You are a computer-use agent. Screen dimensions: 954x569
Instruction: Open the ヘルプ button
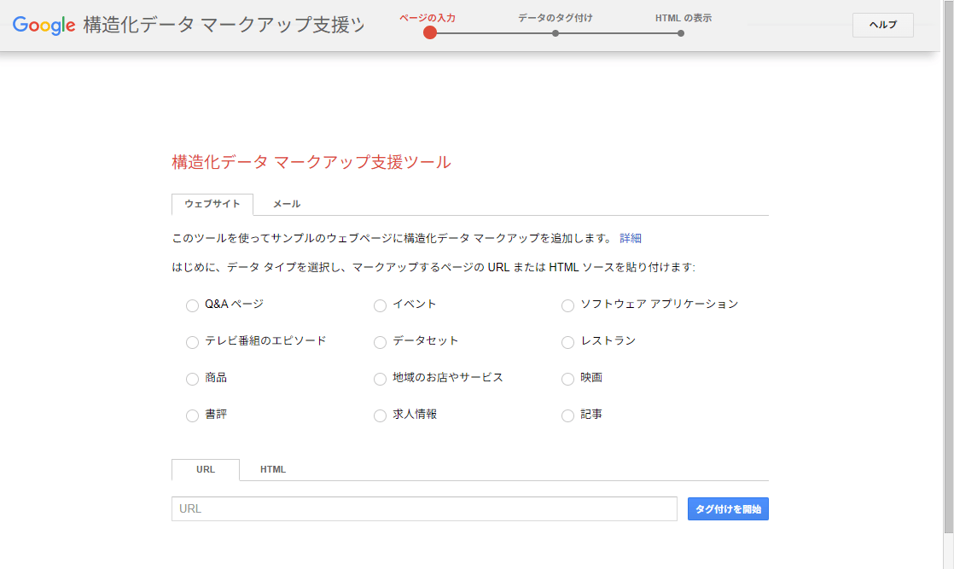(882, 25)
